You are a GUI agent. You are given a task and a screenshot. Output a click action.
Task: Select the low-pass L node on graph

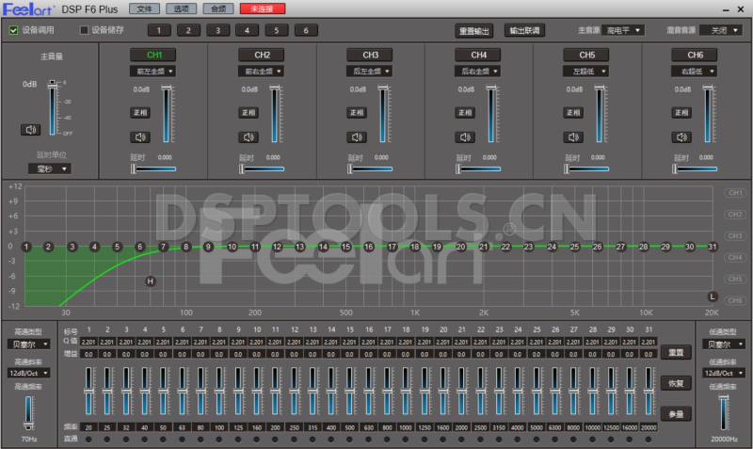(x=713, y=297)
